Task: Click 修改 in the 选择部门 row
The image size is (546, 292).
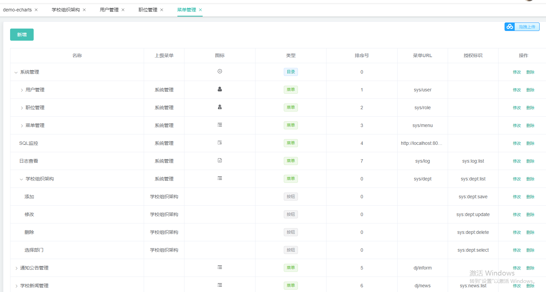Action: tap(517, 250)
